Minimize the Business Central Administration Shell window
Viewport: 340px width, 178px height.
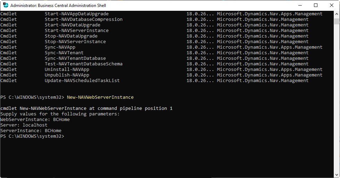click(x=299, y=5)
